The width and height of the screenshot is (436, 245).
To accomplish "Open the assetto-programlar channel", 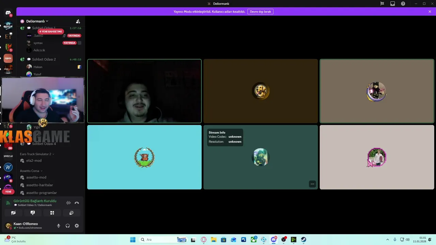I will [x=41, y=193].
